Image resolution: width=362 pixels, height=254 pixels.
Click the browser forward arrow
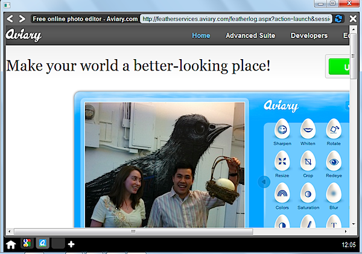click(x=22, y=19)
